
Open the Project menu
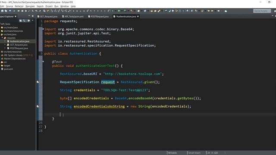49,6
